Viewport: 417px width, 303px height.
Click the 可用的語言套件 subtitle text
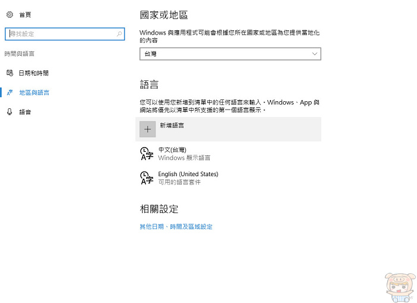(179, 182)
